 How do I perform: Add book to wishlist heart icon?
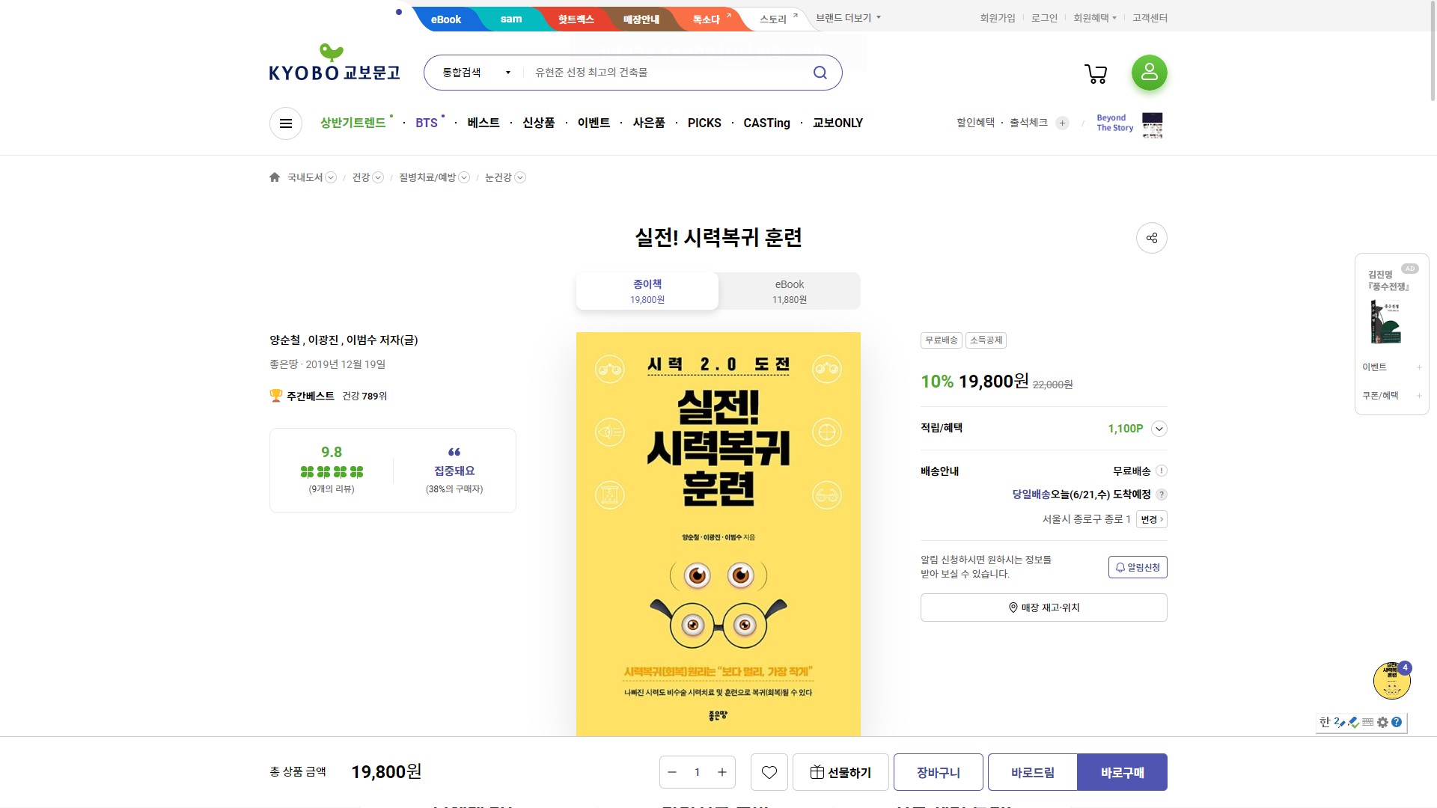pyautogui.click(x=769, y=772)
